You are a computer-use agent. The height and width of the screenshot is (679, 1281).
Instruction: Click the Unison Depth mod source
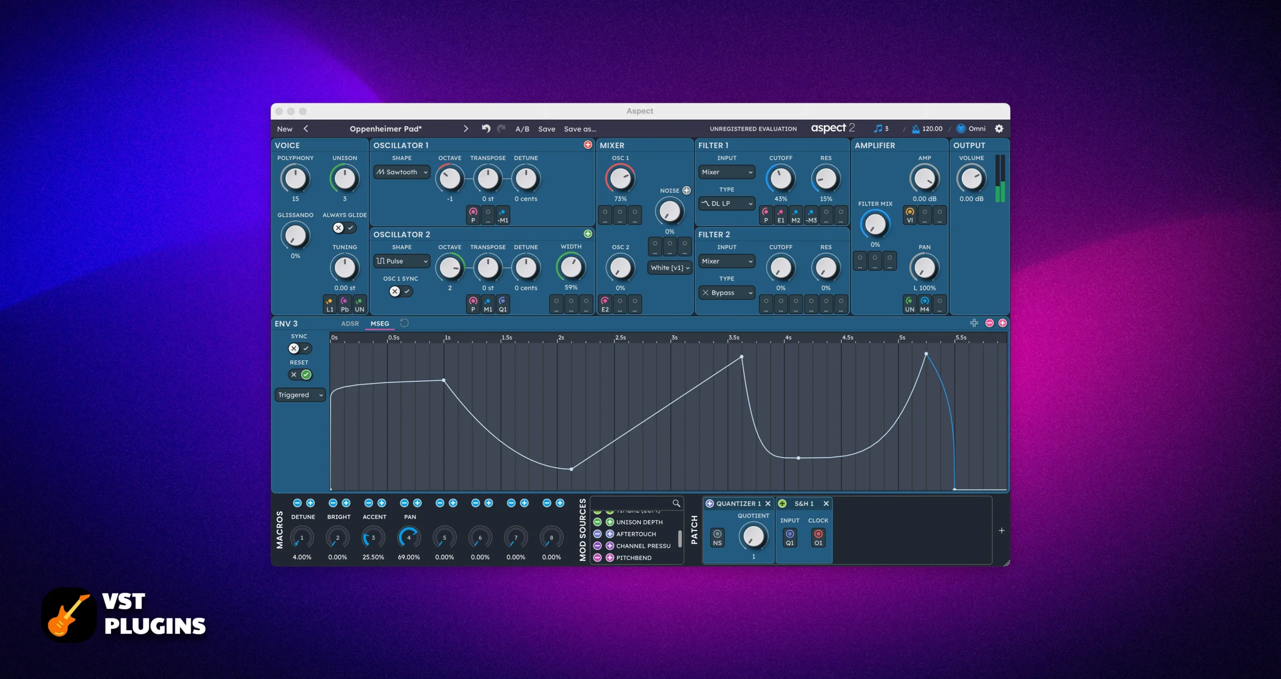[639, 522]
